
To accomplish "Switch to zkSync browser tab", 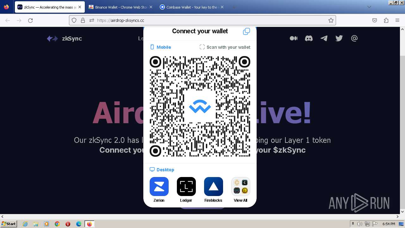I will click(50, 7).
